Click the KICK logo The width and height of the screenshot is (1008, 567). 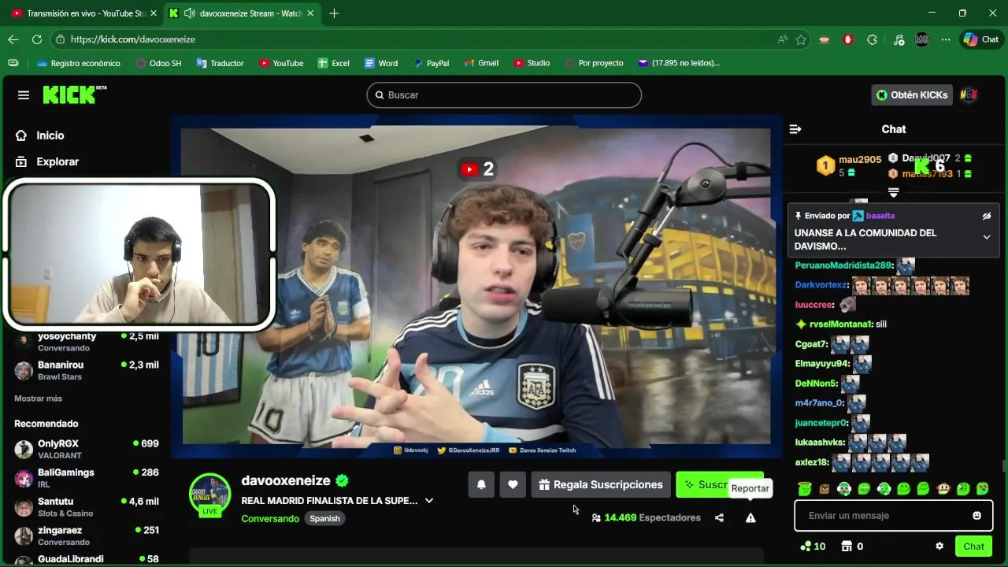[x=74, y=94]
